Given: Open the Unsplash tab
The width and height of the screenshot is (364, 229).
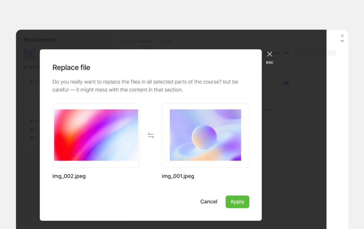Looking at the screenshot, I should point(166,41).
